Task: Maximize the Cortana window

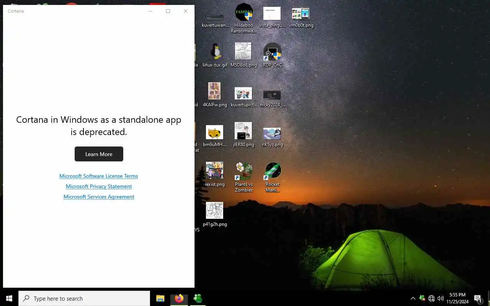Action: pos(168,11)
